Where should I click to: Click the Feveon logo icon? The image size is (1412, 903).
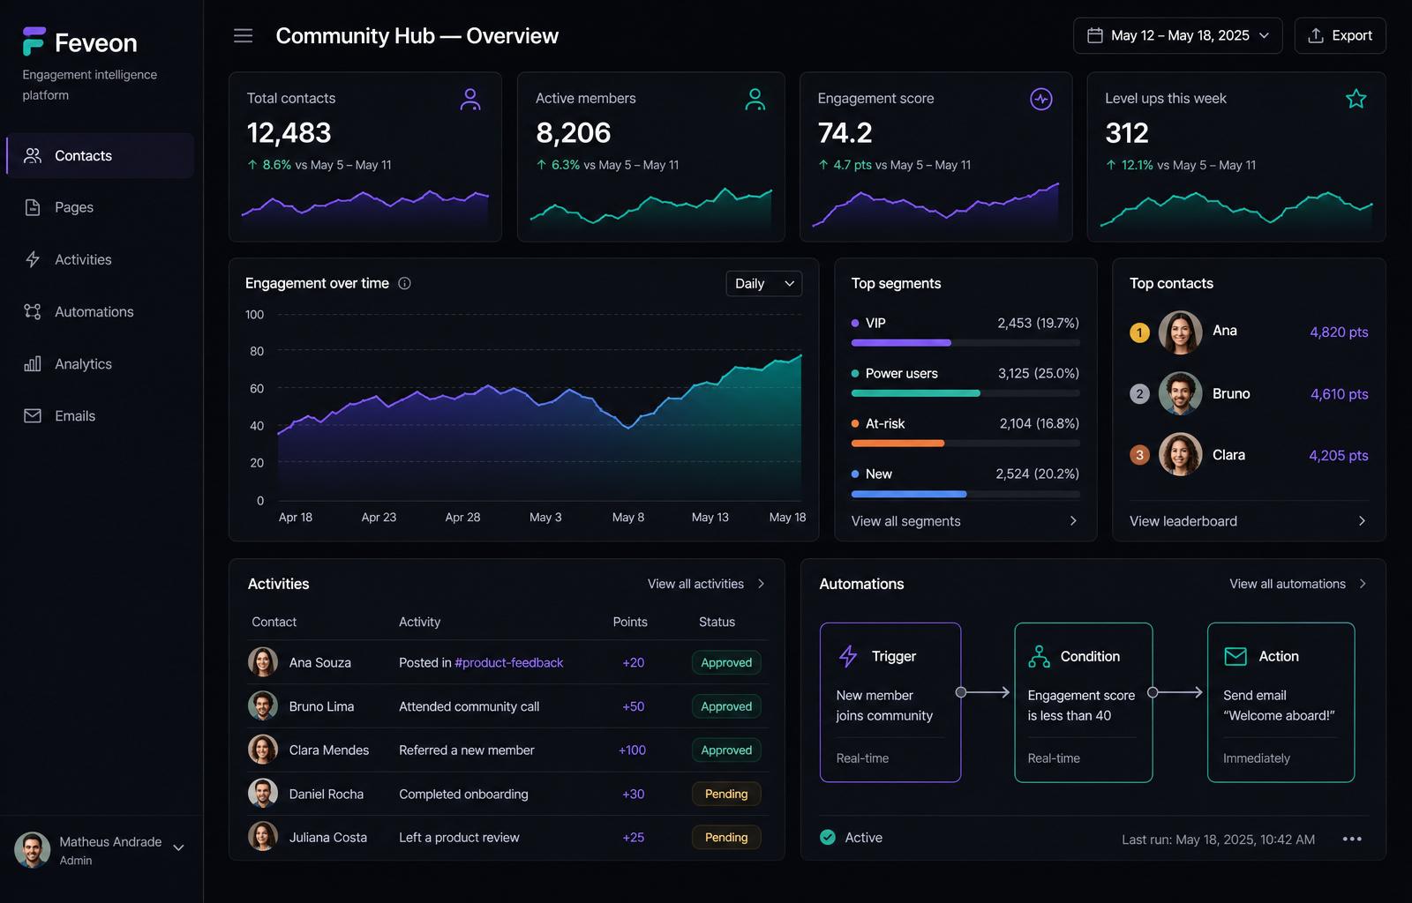click(x=34, y=41)
